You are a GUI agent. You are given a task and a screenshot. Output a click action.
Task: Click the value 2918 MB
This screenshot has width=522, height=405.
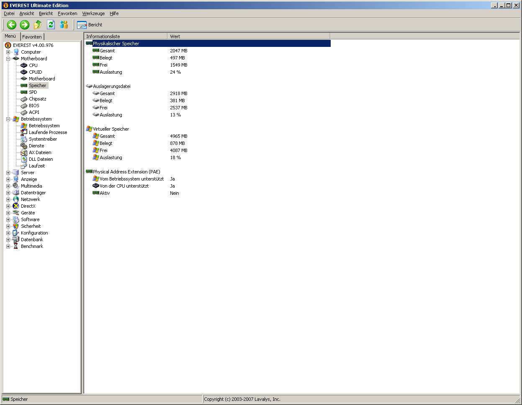tap(179, 93)
